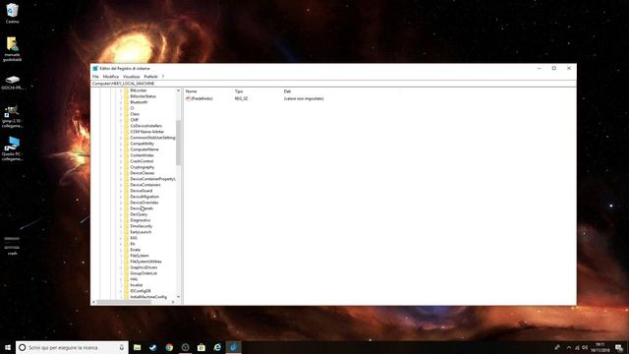Screen dimensions: 629x354
Task: Open File Explorer from the taskbar
Action: pyautogui.click(x=138, y=347)
